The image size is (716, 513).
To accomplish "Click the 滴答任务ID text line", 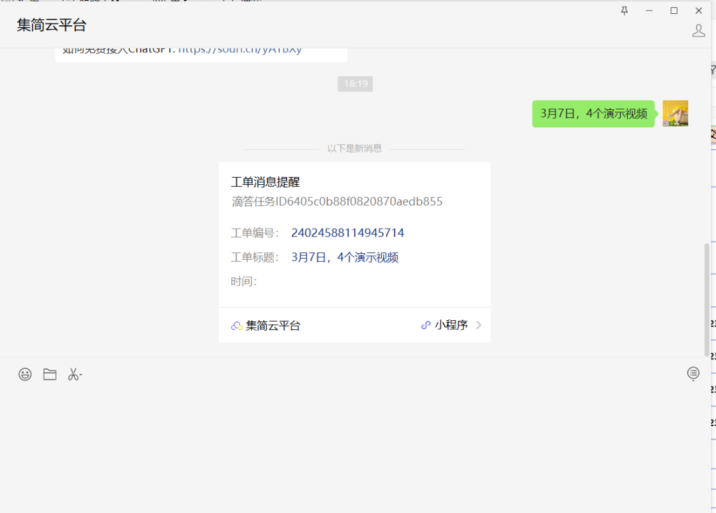I will coord(337,201).
